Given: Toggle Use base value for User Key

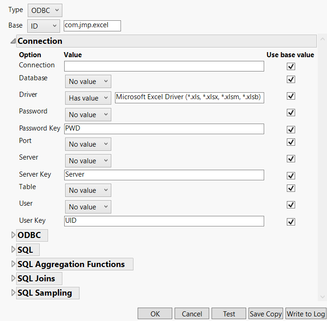Looking at the screenshot, I should coord(291,222).
